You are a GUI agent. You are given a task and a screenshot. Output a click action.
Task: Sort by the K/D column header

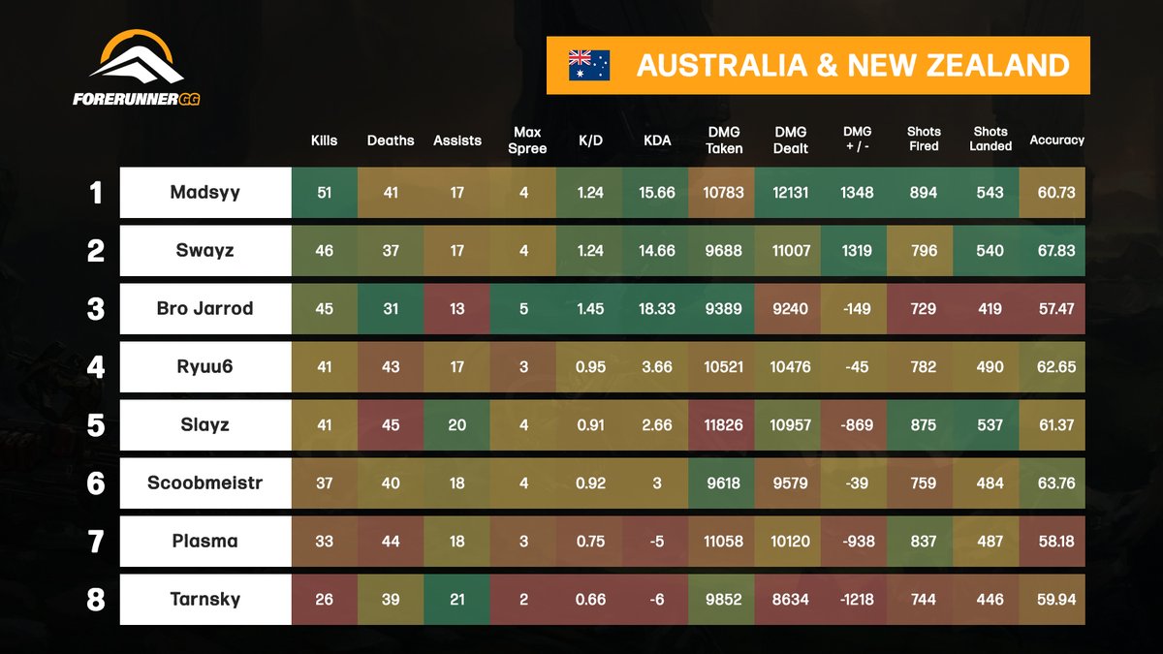tap(591, 140)
